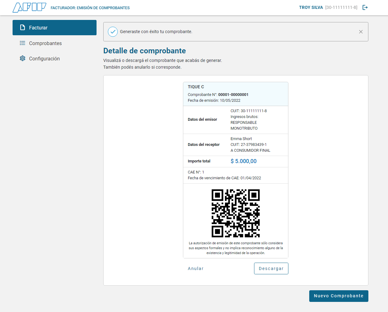
Task: Go to the Comprobantes section
Action: tap(55, 43)
